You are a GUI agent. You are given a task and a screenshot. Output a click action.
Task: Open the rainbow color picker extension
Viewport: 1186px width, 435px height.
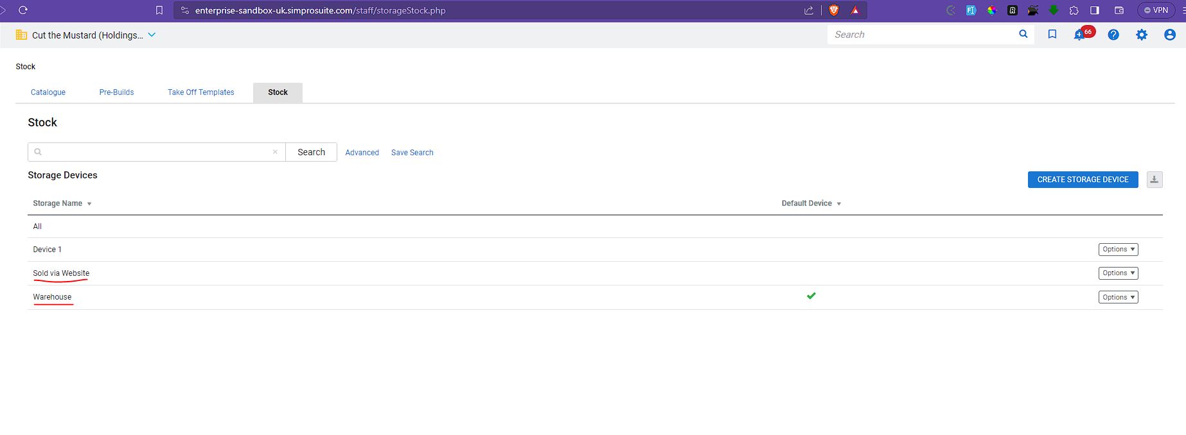tap(992, 10)
